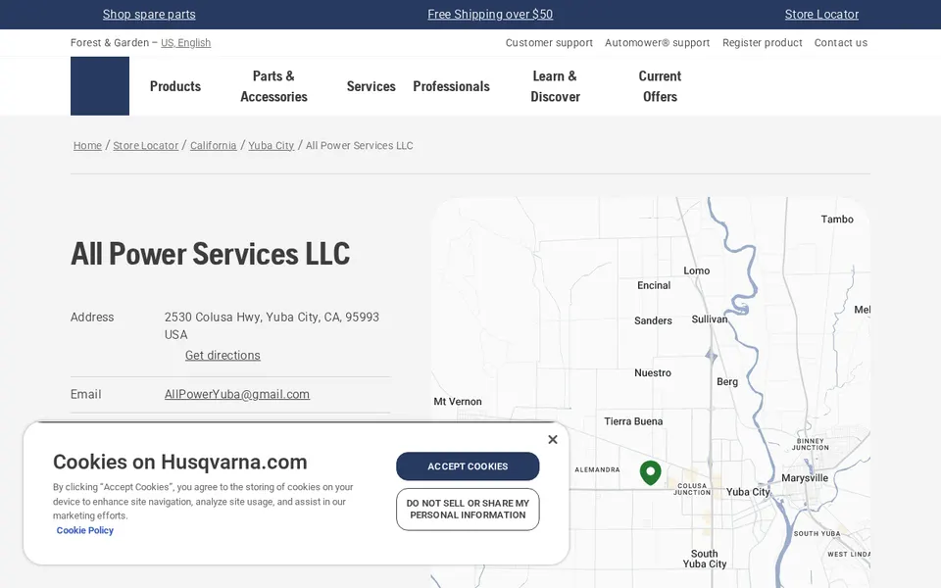Choose Do Not Sell or Share My Personal Information

[x=468, y=509]
